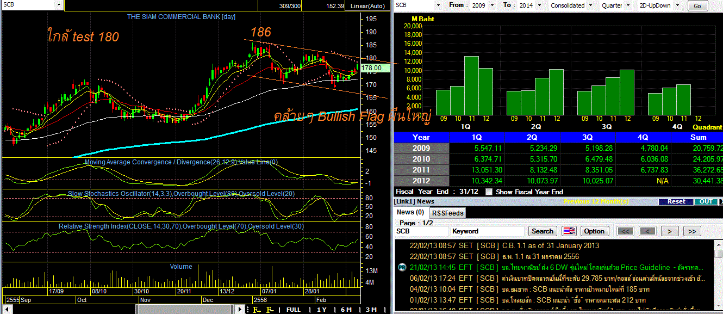Screen dimensions: 723x314
Task: Click the Reset button in news header
Action: point(676,201)
